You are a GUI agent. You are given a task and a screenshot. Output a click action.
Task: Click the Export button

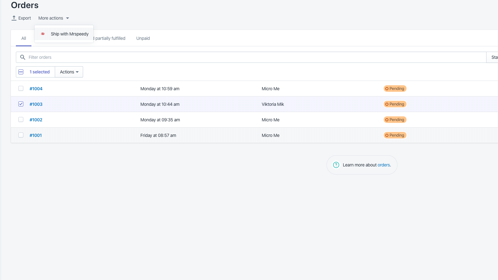coord(21,18)
